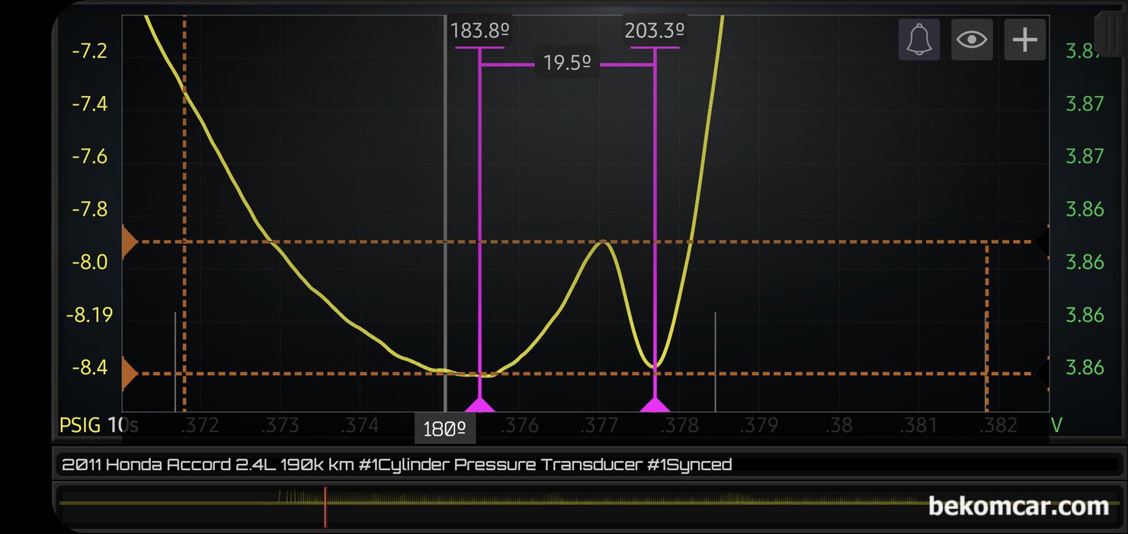The width and height of the screenshot is (1128, 534).
Task: Select the left magenta cursor triangle at 183.8º
Action: click(479, 404)
